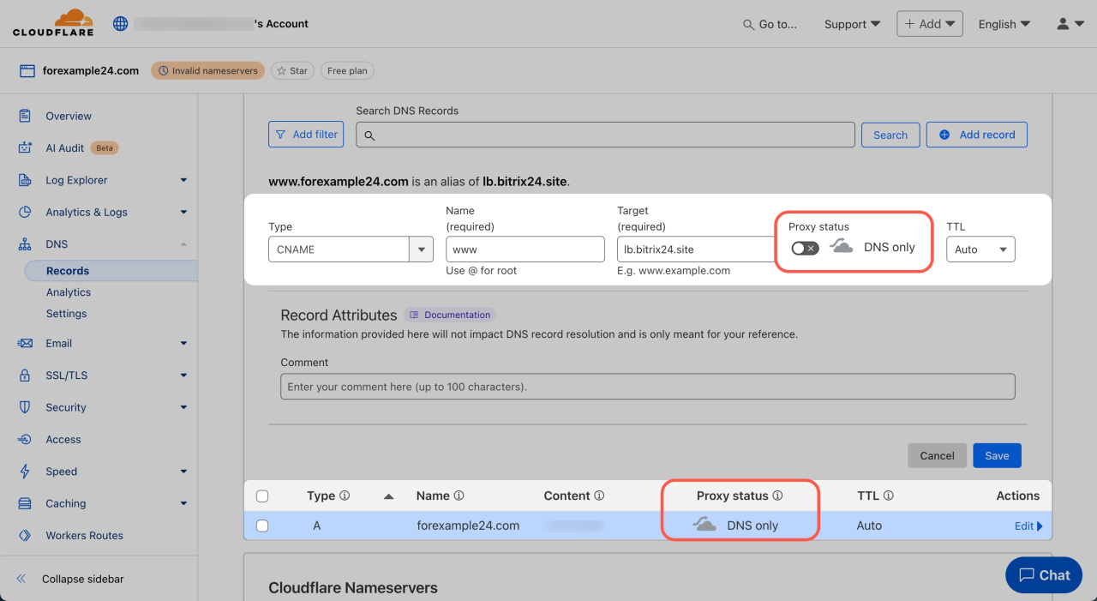
Task: Open the record Type dropdown showing CNAME
Action: click(351, 249)
